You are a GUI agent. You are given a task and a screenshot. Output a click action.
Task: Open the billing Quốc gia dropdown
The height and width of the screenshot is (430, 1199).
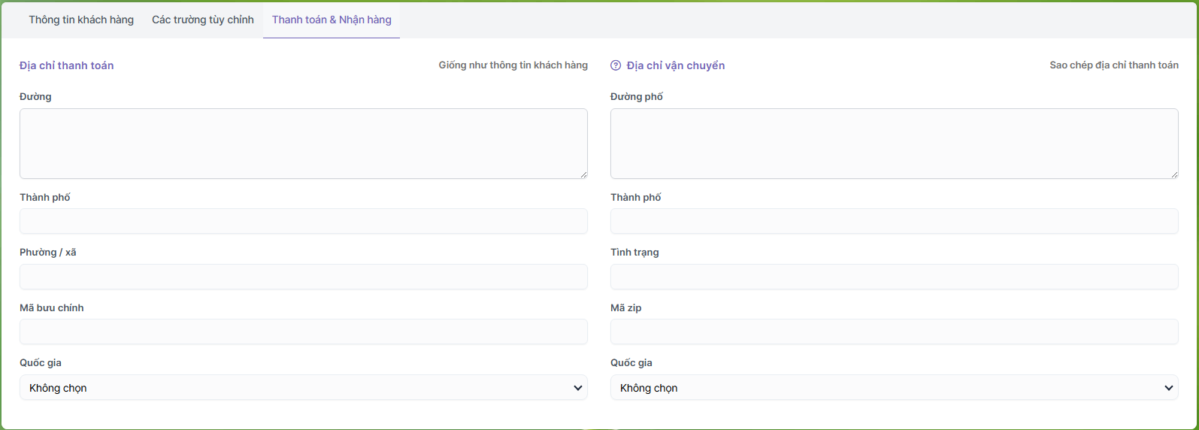303,388
